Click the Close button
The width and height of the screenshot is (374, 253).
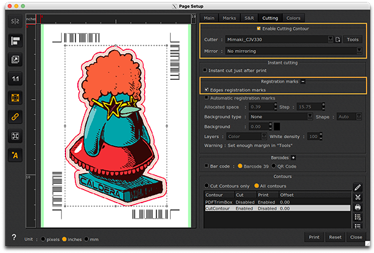tap(356, 237)
